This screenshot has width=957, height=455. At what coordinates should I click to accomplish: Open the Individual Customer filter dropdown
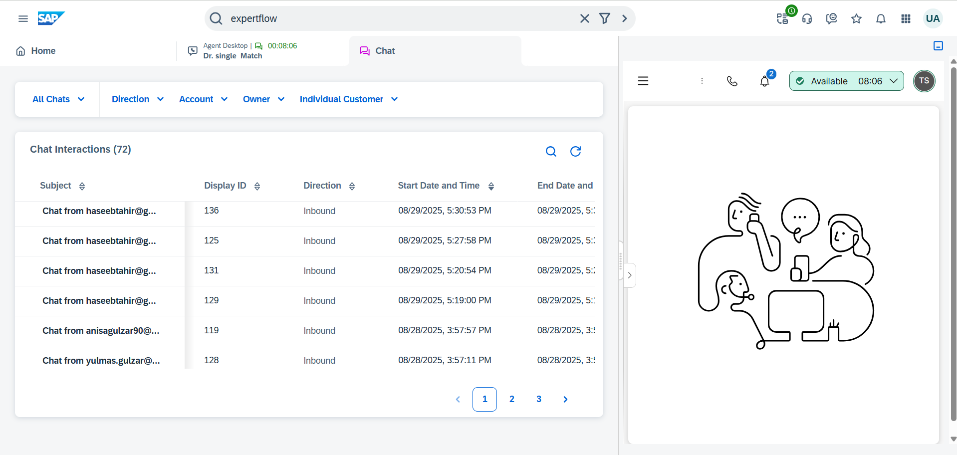pyautogui.click(x=348, y=99)
